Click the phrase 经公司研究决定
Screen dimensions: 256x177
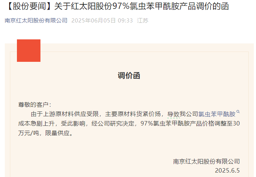click(113, 124)
